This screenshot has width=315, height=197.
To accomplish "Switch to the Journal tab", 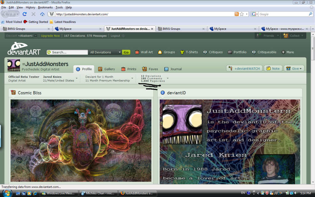I will (x=173, y=69).
